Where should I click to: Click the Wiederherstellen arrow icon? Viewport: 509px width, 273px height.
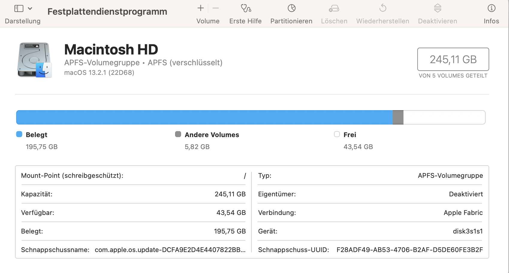tap(383, 8)
